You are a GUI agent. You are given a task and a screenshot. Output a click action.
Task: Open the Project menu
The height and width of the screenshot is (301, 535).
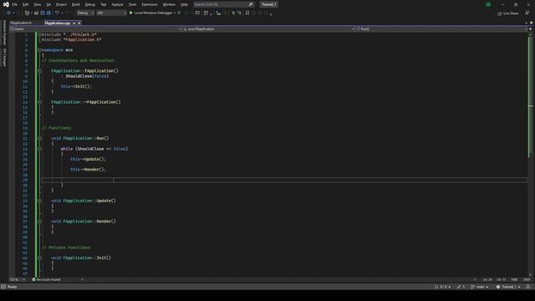tap(61, 4)
